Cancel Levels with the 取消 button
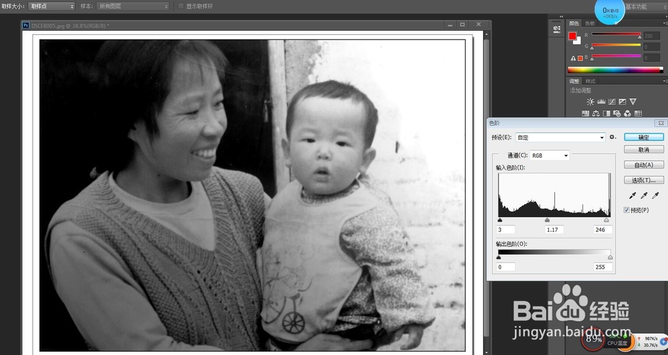 (x=644, y=150)
